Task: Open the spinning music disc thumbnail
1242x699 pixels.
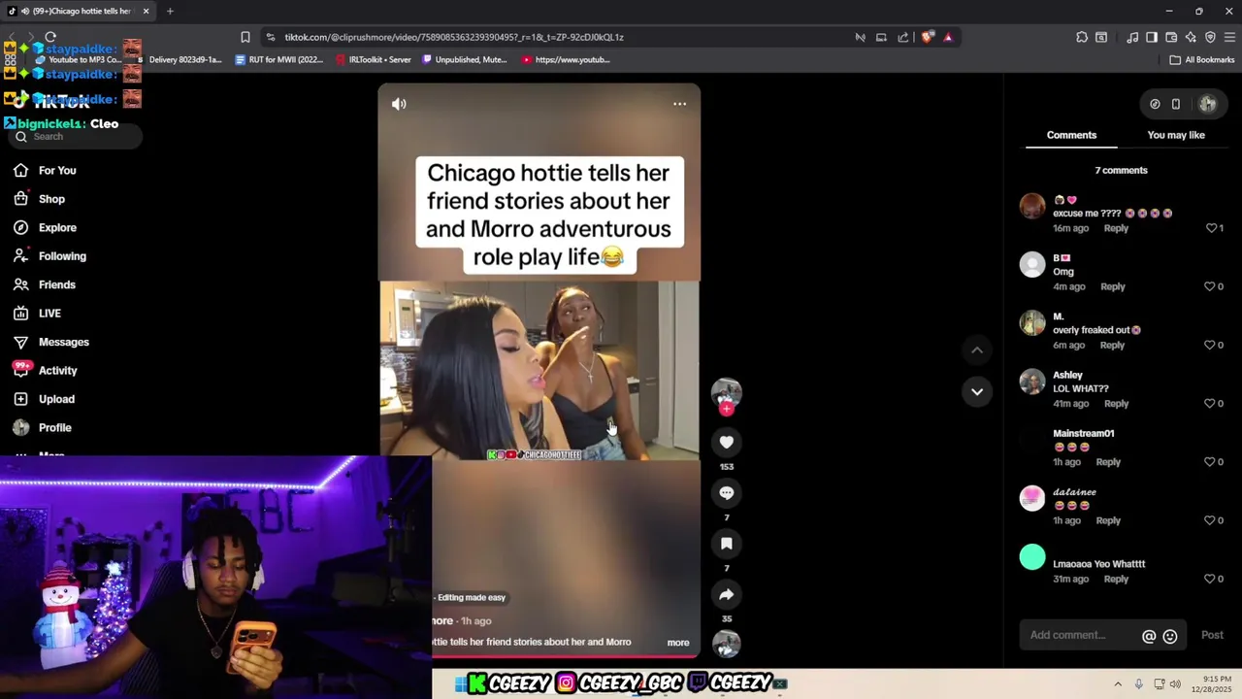Action: point(727,643)
